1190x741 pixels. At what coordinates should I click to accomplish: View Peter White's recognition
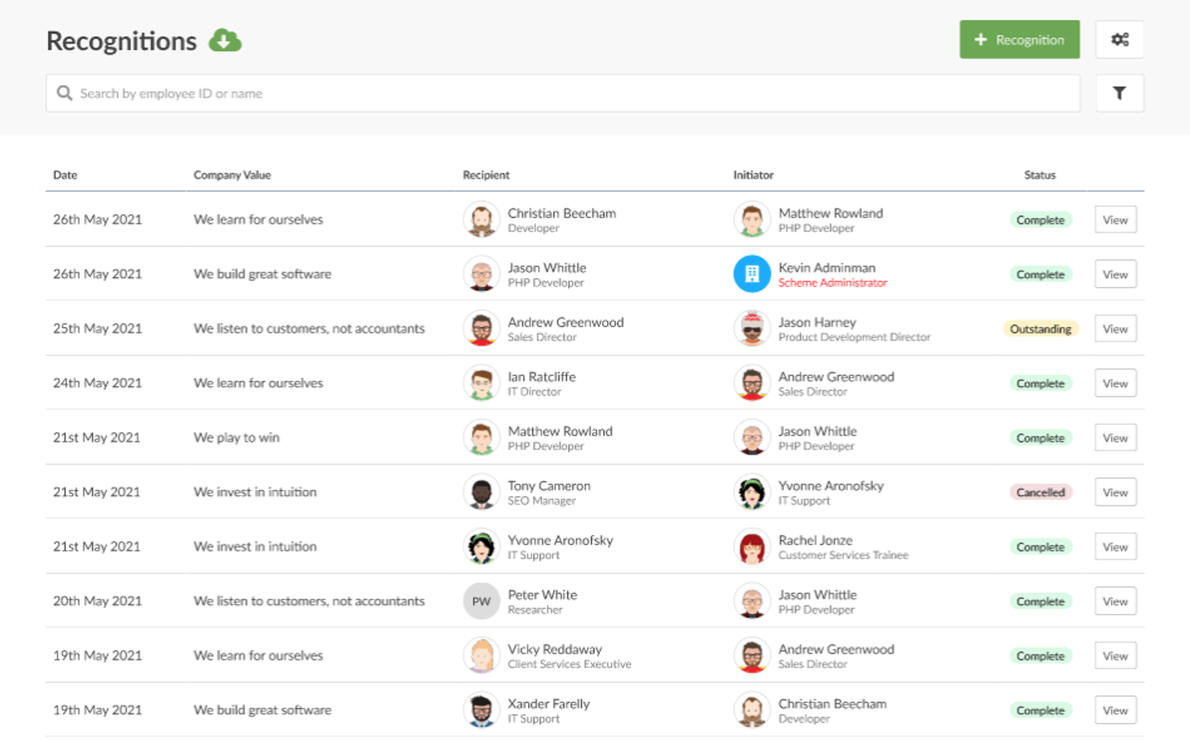click(1115, 601)
